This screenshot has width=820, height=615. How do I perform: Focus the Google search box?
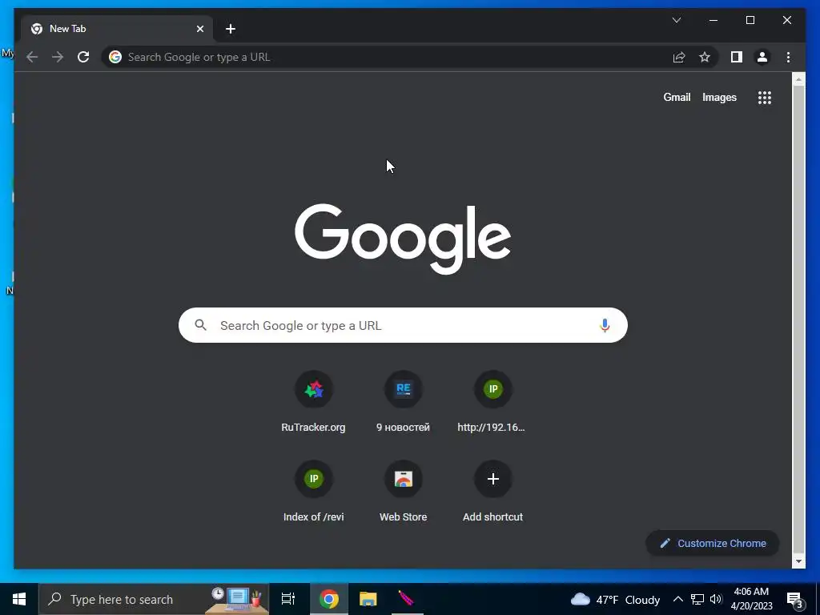point(403,325)
